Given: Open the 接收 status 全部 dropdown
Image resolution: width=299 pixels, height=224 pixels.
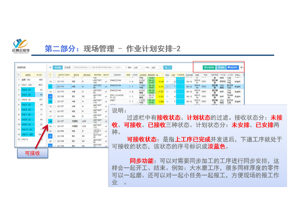Looking at the screenshot, I should click(138, 67).
